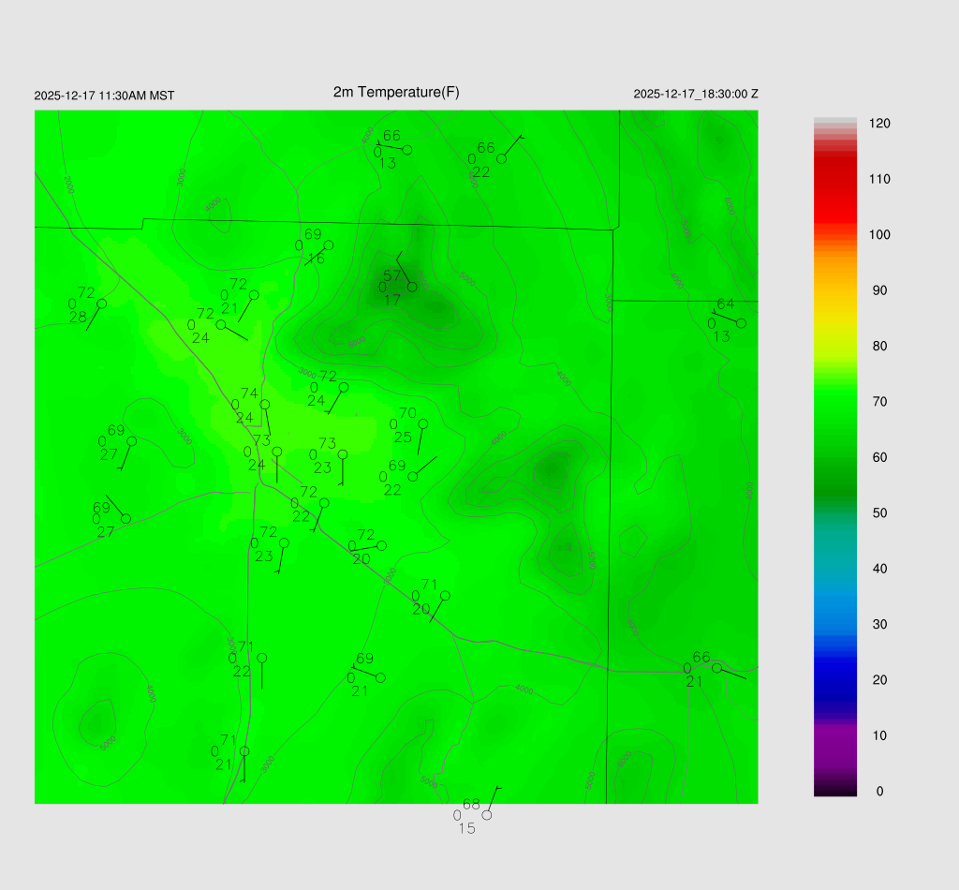Screen dimensions: 959x890
Task: Select the 66°F station circle with value 21
Action: coord(716,668)
